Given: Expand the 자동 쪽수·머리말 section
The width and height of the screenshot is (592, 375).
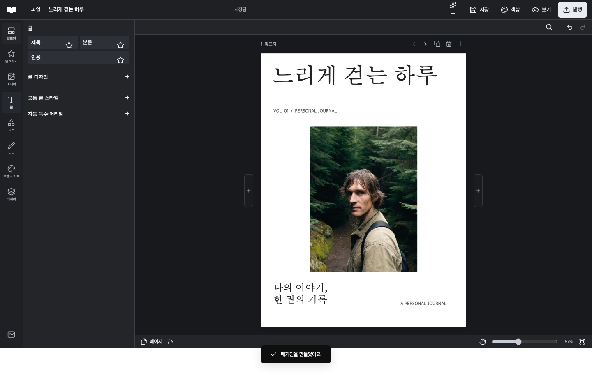Looking at the screenshot, I should tap(79, 114).
